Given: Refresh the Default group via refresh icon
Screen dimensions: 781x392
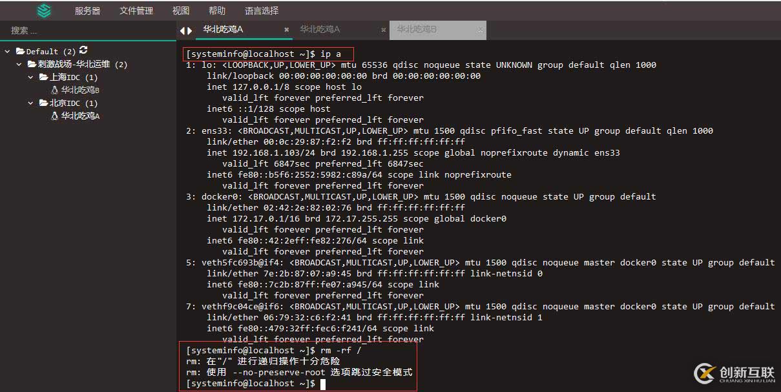Looking at the screenshot, I should tap(85, 51).
